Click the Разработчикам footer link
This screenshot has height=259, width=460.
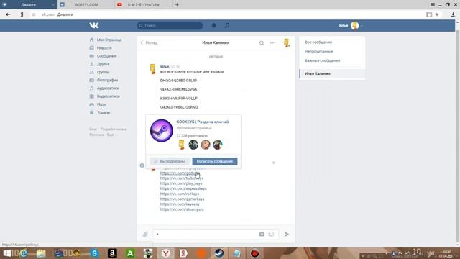tap(114, 129)
